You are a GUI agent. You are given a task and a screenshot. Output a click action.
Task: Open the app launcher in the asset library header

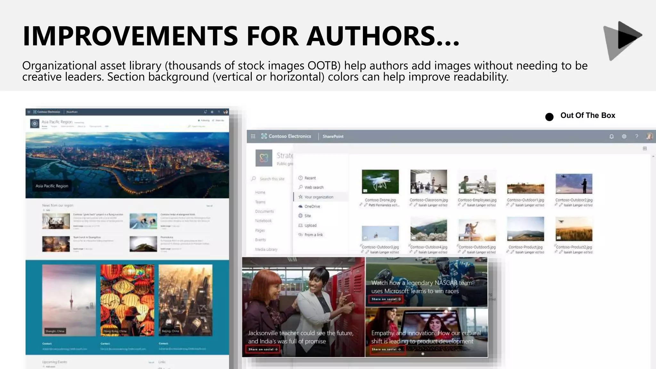coord(253,136)
